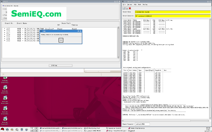Image resolution: width=212 pixels, height=132 pixels.
Task: Open Operation Control taskbar entry
Action: coord(113,128)
